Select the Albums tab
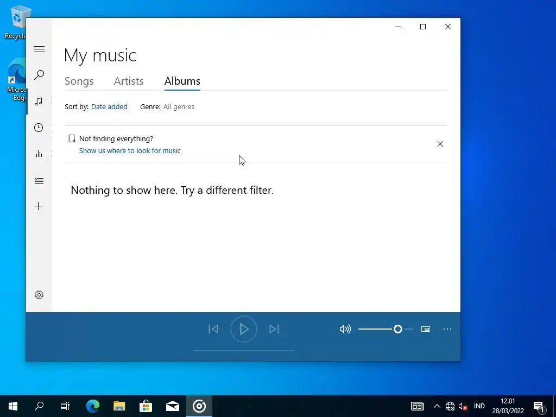This screenshot has width=556, height=417. (x=182, y=81)
